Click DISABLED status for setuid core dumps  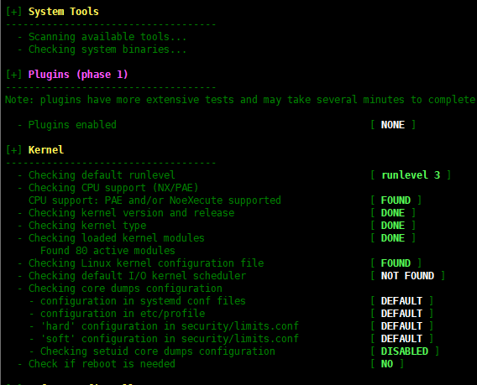tap(405, 351)
